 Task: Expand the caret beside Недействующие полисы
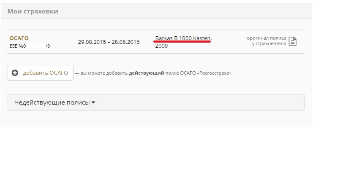pyautogui.click(x=93, y=102)
